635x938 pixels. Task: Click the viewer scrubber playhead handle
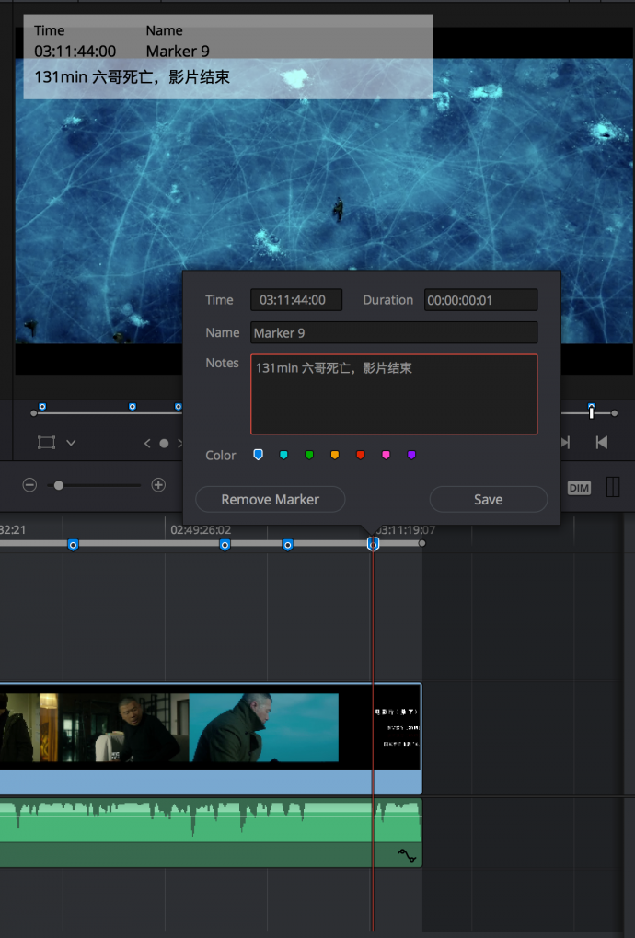pos(592,411)
